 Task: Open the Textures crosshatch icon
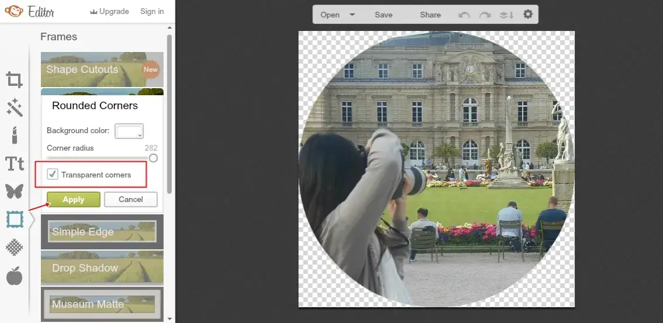[x=15, y=247]
